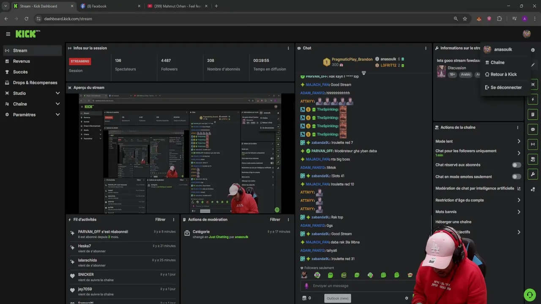The width and height of the screenshot is (541, 304).
Task: Open chat settings gear icon
Action: [x=407, y=298]
